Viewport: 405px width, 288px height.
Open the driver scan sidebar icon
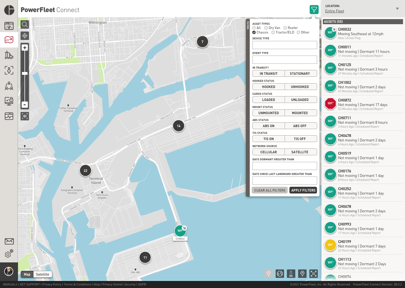tap(9, 70)
